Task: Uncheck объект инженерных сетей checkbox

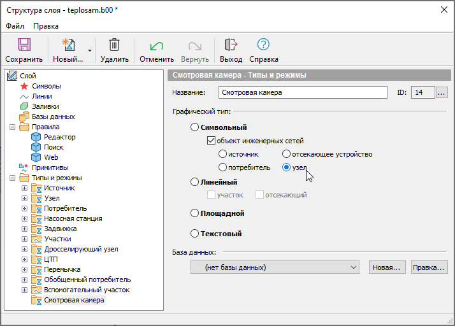Action: (212, 141)
